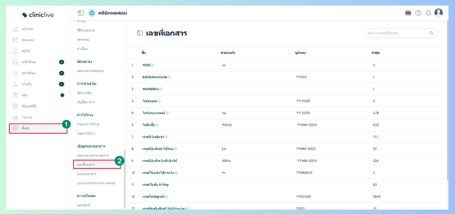Click the คลินิกทดสอบ clinic name

(113, 13)
